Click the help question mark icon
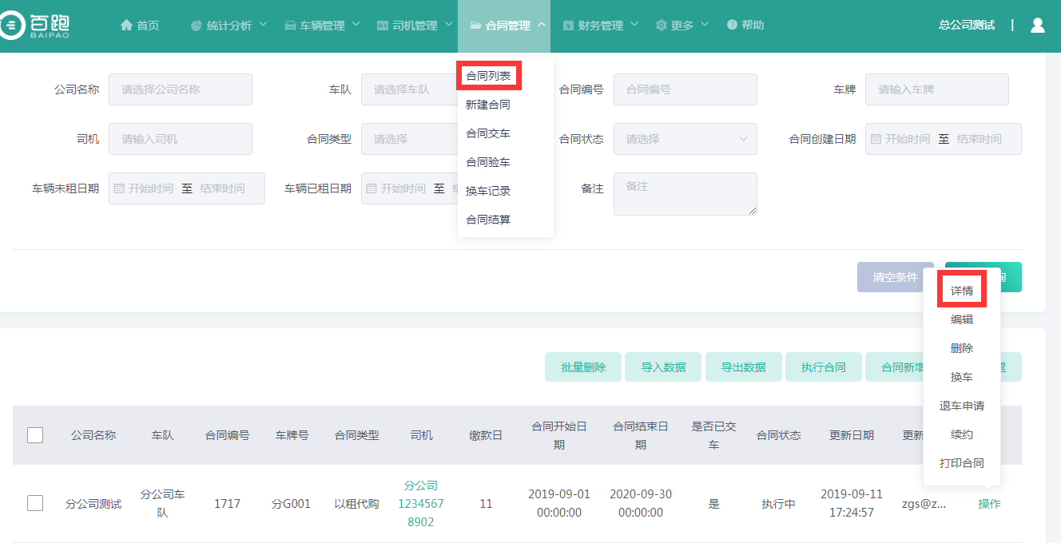This screenshot has height=543, width=1061. pyautogui.click(x=732, y=26)
